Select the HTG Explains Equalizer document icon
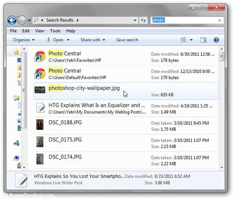234x199 pixels. tap(40, 108)
